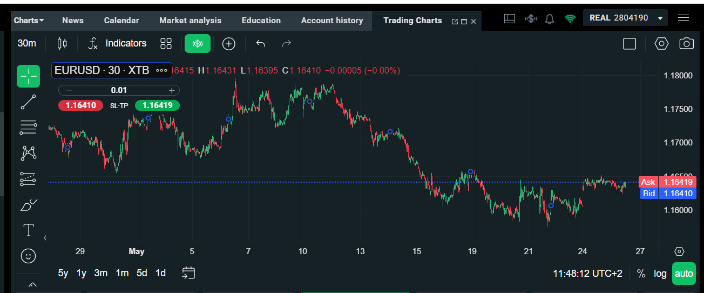Open the axis settings gear at bottom right
The width and height of the screenshot is (704, 293).
680,251
